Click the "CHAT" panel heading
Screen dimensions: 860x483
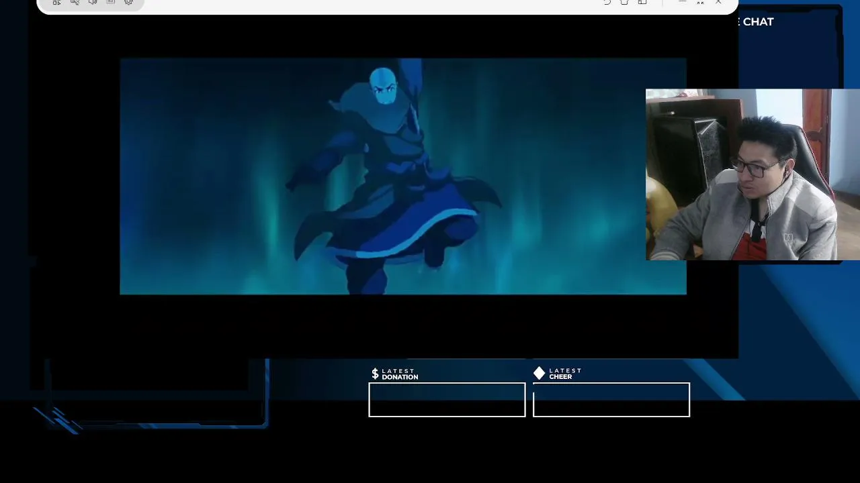(758, 22)
